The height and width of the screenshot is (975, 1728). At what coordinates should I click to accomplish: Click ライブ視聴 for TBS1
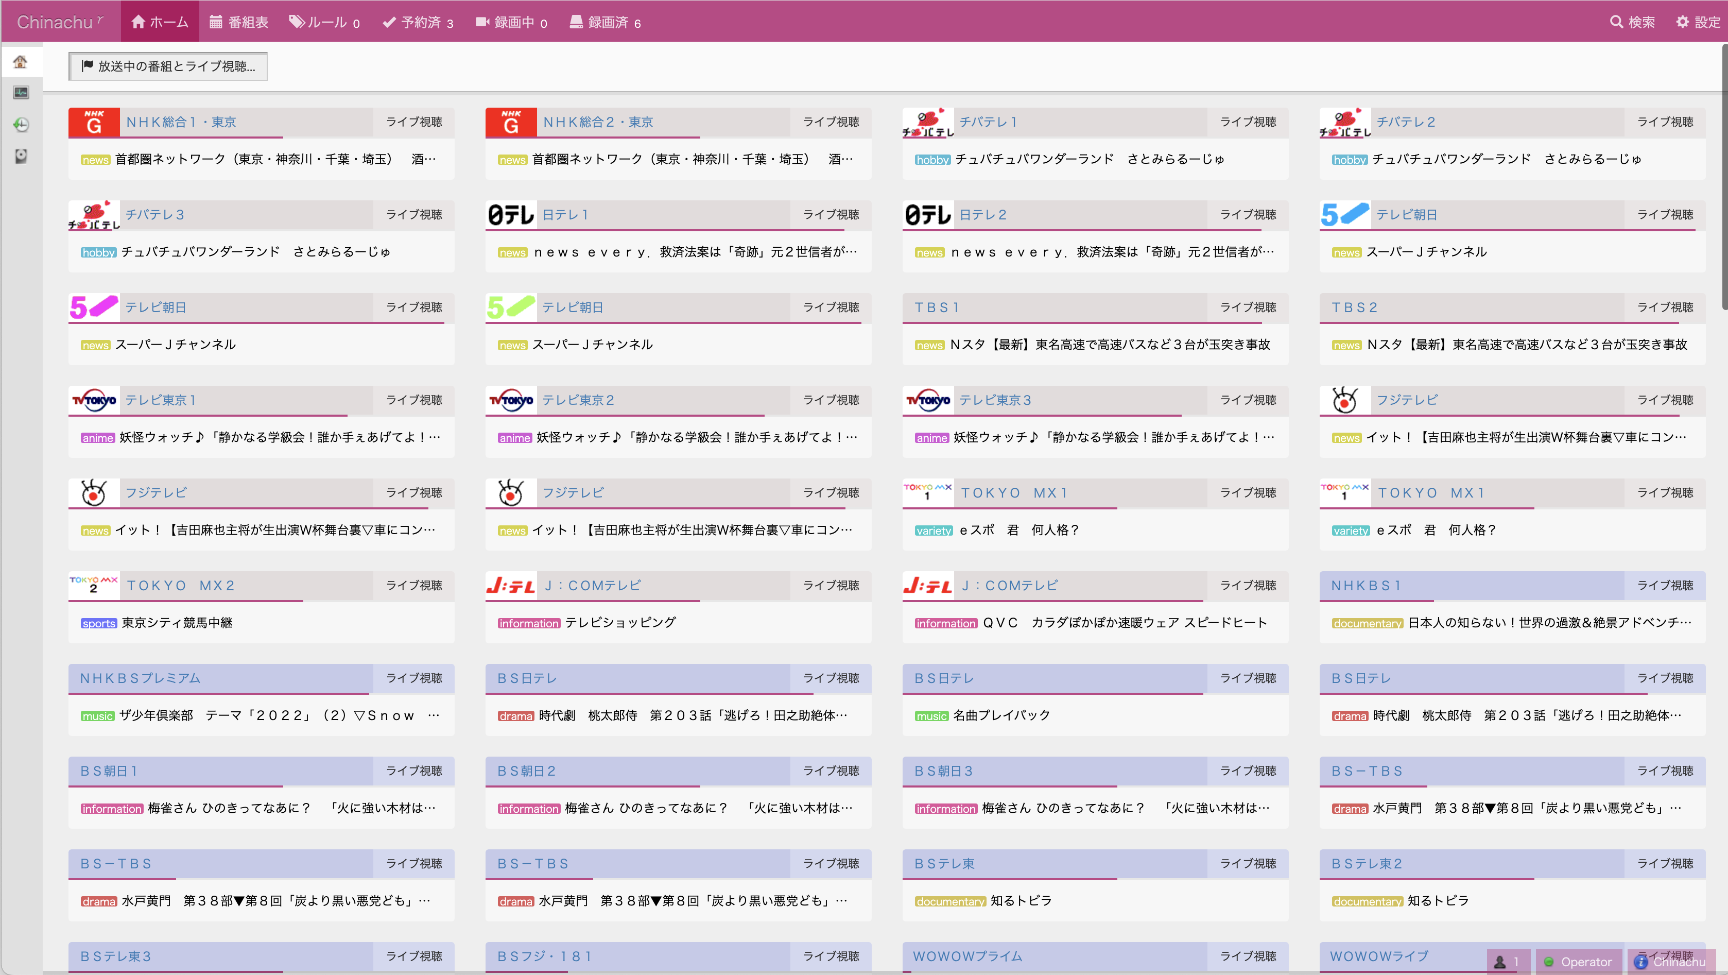coord(1248,307)
